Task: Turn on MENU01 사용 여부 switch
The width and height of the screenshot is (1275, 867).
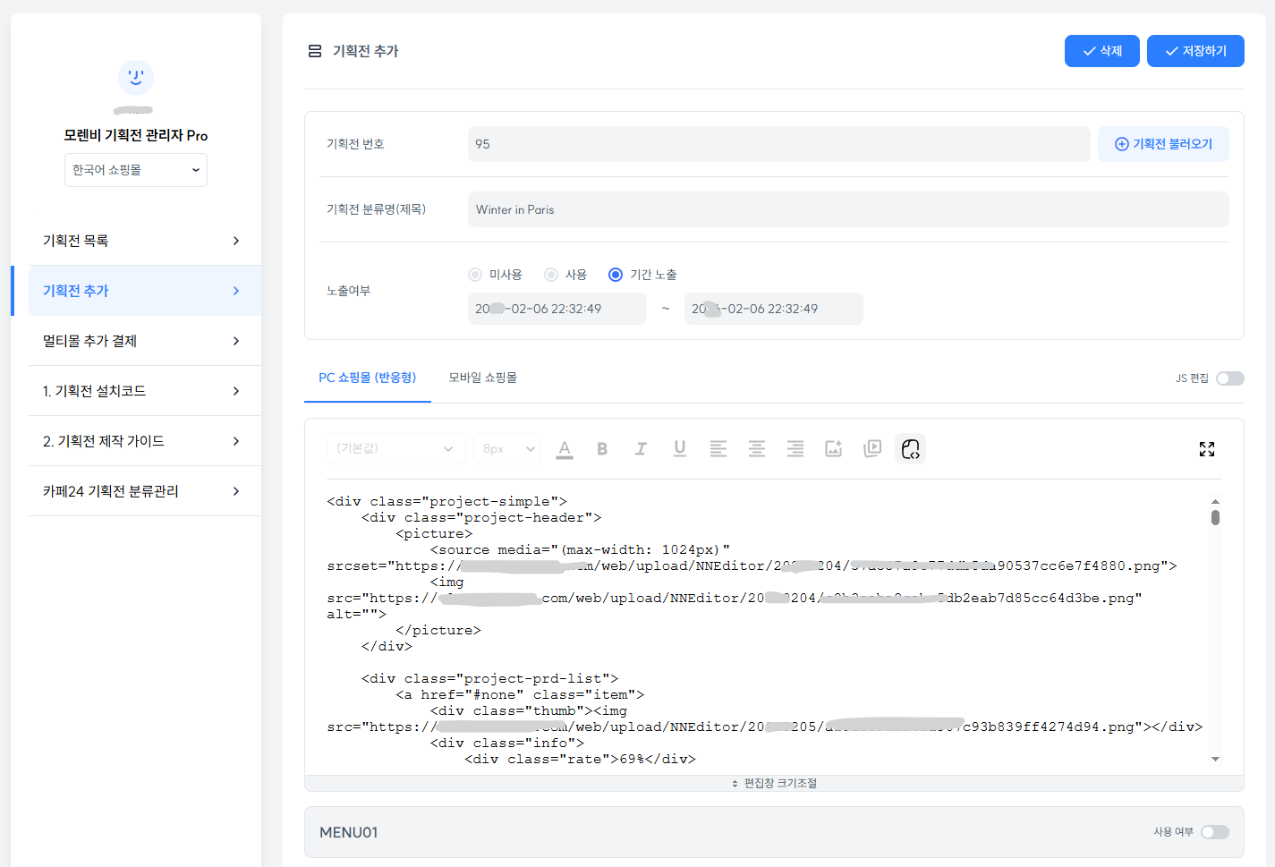Action: pyautogui.click(x=1214, y=832)
